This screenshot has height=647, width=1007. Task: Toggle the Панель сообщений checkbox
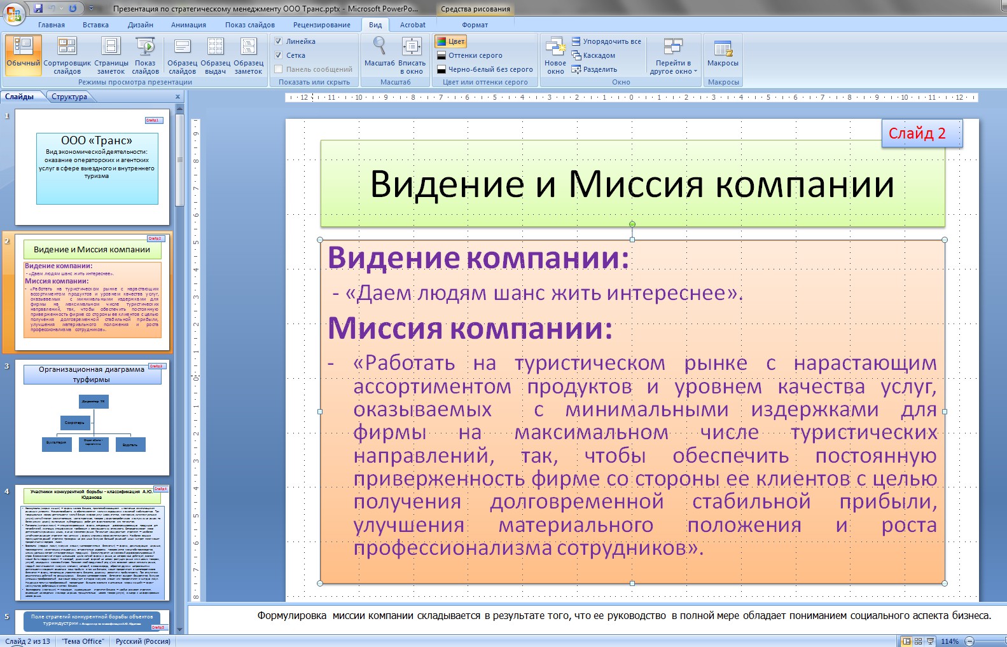[x=279, y=69]
